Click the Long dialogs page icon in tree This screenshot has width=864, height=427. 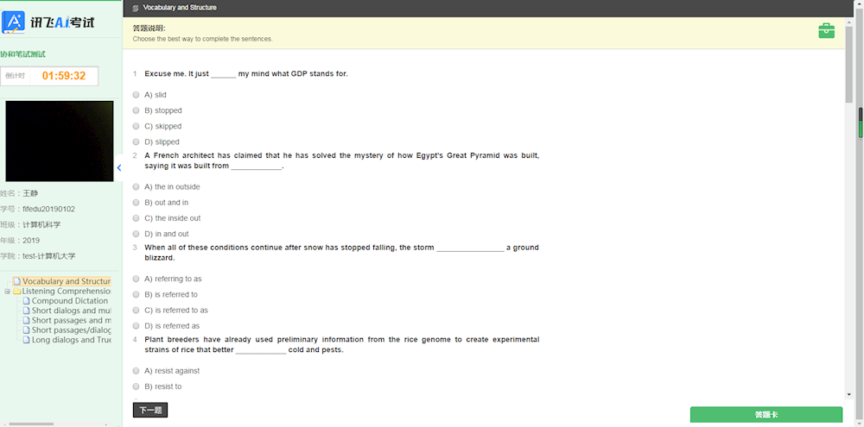(26, 340)
